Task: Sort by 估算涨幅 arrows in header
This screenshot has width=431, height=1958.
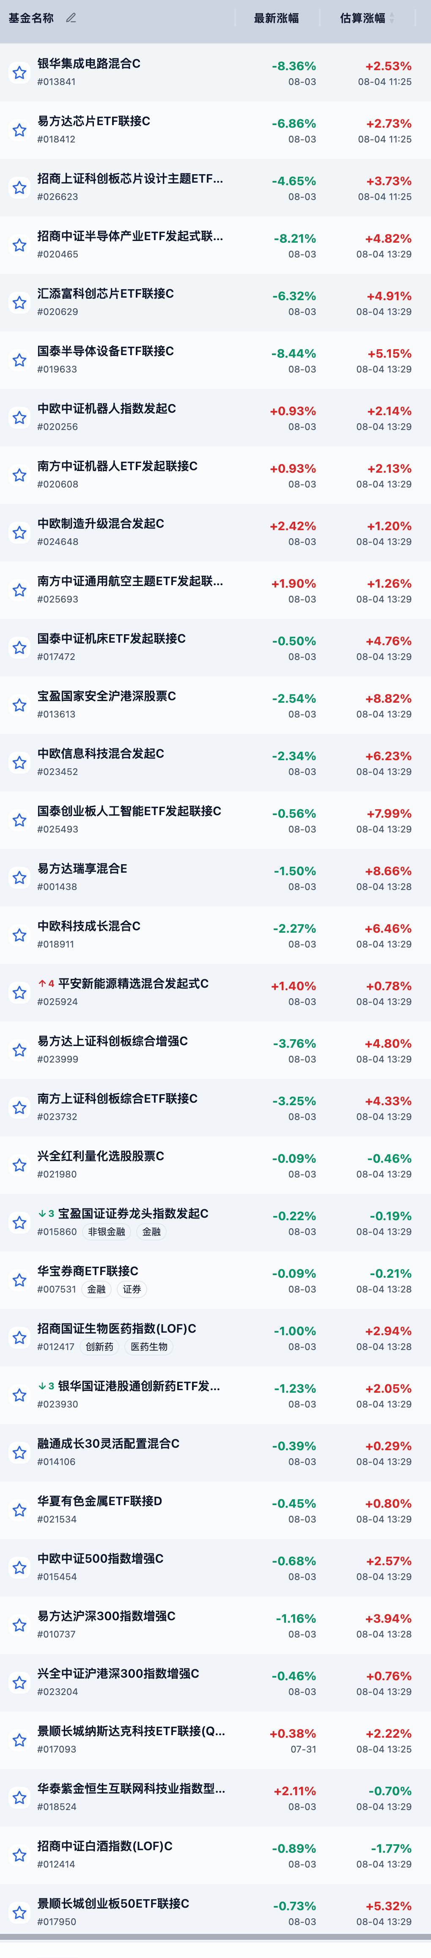Action: coord(392,17)
